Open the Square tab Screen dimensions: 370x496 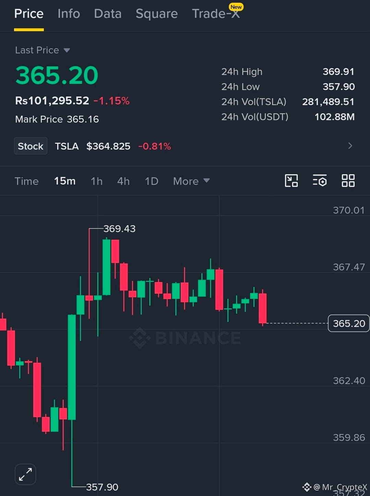pyautogui.click(x=157, y=14)
